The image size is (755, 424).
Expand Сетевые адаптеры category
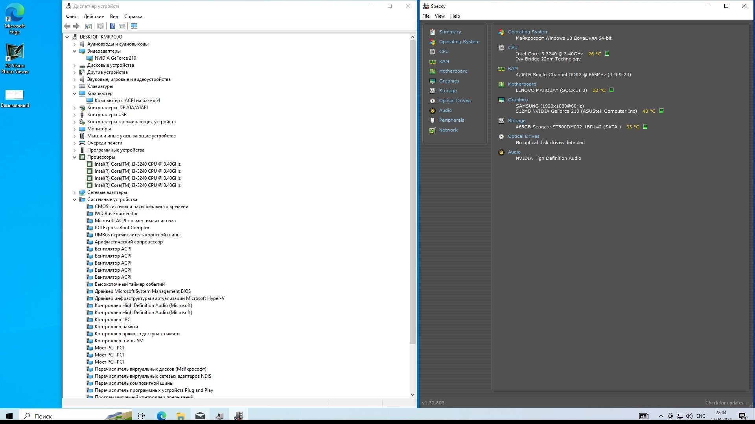(x=75, y=192)
